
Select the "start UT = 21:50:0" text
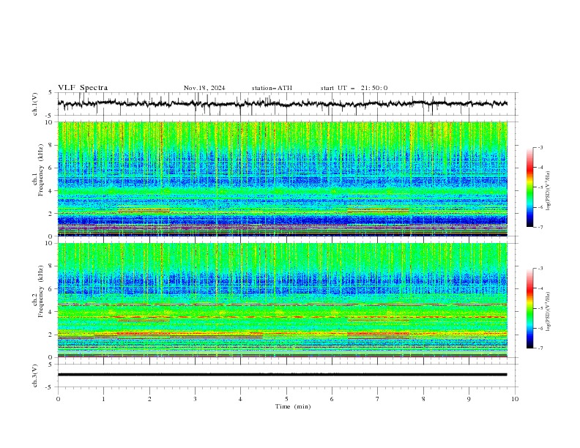point(354,88)
